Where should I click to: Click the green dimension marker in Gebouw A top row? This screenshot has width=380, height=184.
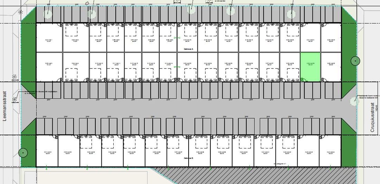(x=177, y=38)
